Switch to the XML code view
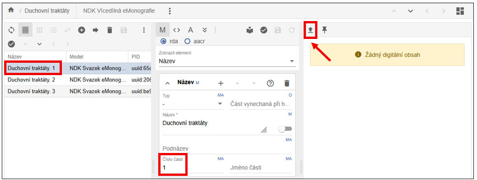Screen dimensions: 477x180 tap(177, 30)
